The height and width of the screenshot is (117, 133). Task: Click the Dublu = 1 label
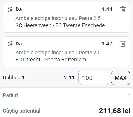(14, 78)
